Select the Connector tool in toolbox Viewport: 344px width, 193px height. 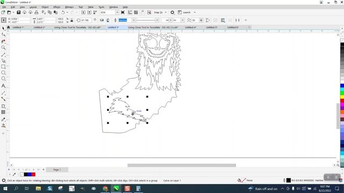point(3,99)
